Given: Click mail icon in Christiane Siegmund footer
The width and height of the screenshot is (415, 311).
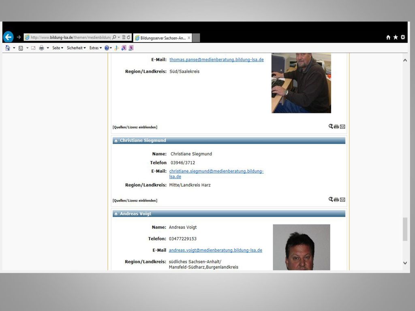Looking at the screenshot, I should tap(342, 200).
